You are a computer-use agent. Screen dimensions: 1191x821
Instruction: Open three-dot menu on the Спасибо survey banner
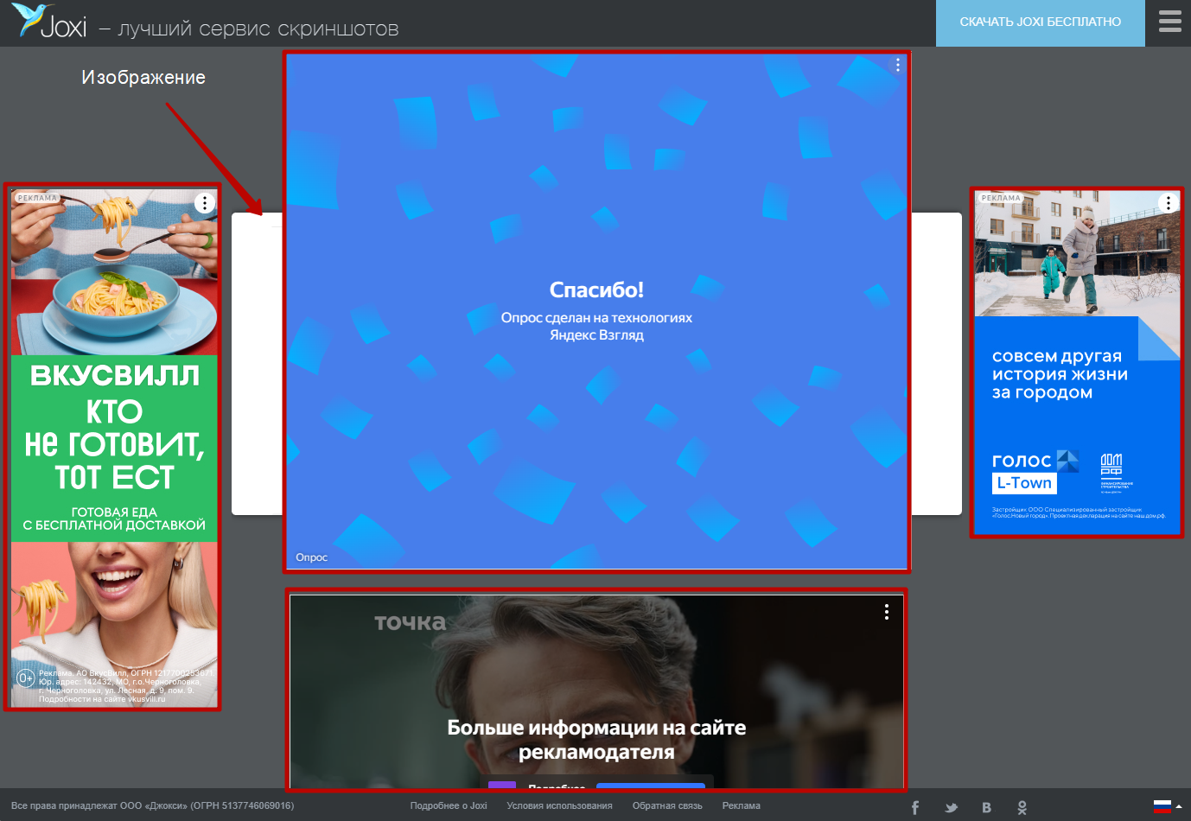coord(898,65)
